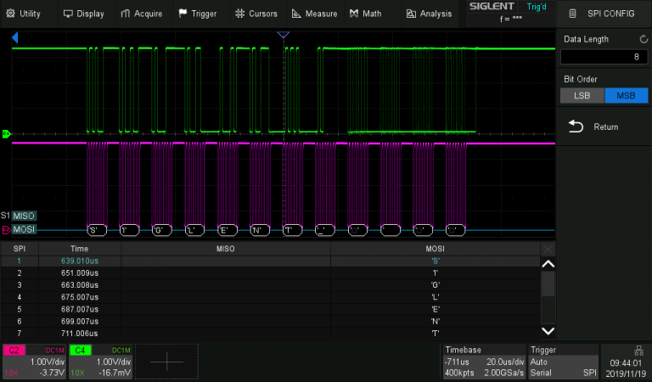Click the plus icon in the empty channel box

pos(166,362)
